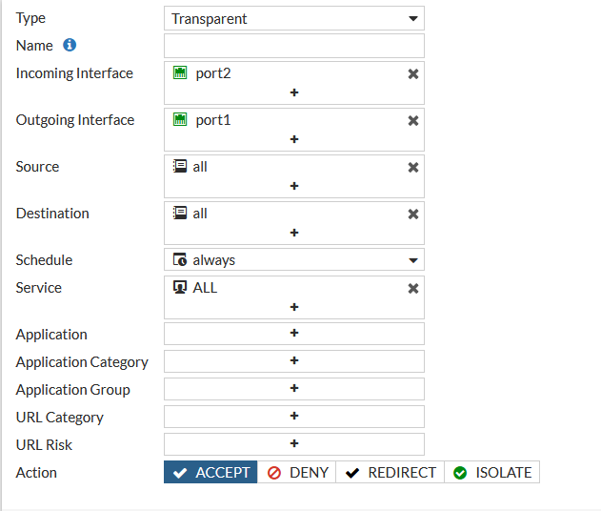
Task: Add a Service with plus icon
Action: click(x=294, y=307)
